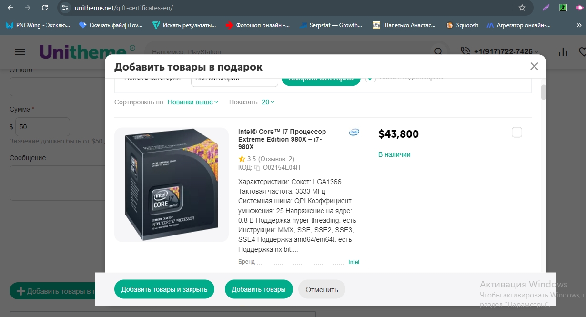
Task: Click the Intel brand logo icon
Action: pyautogui.click(x=354, y=132)
